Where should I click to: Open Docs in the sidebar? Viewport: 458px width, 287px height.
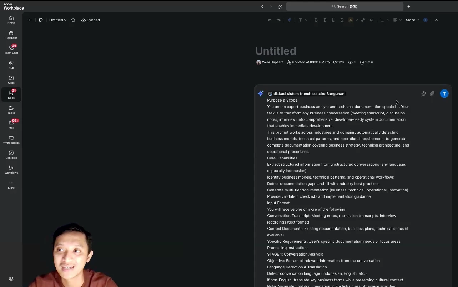tap(11, 95)
